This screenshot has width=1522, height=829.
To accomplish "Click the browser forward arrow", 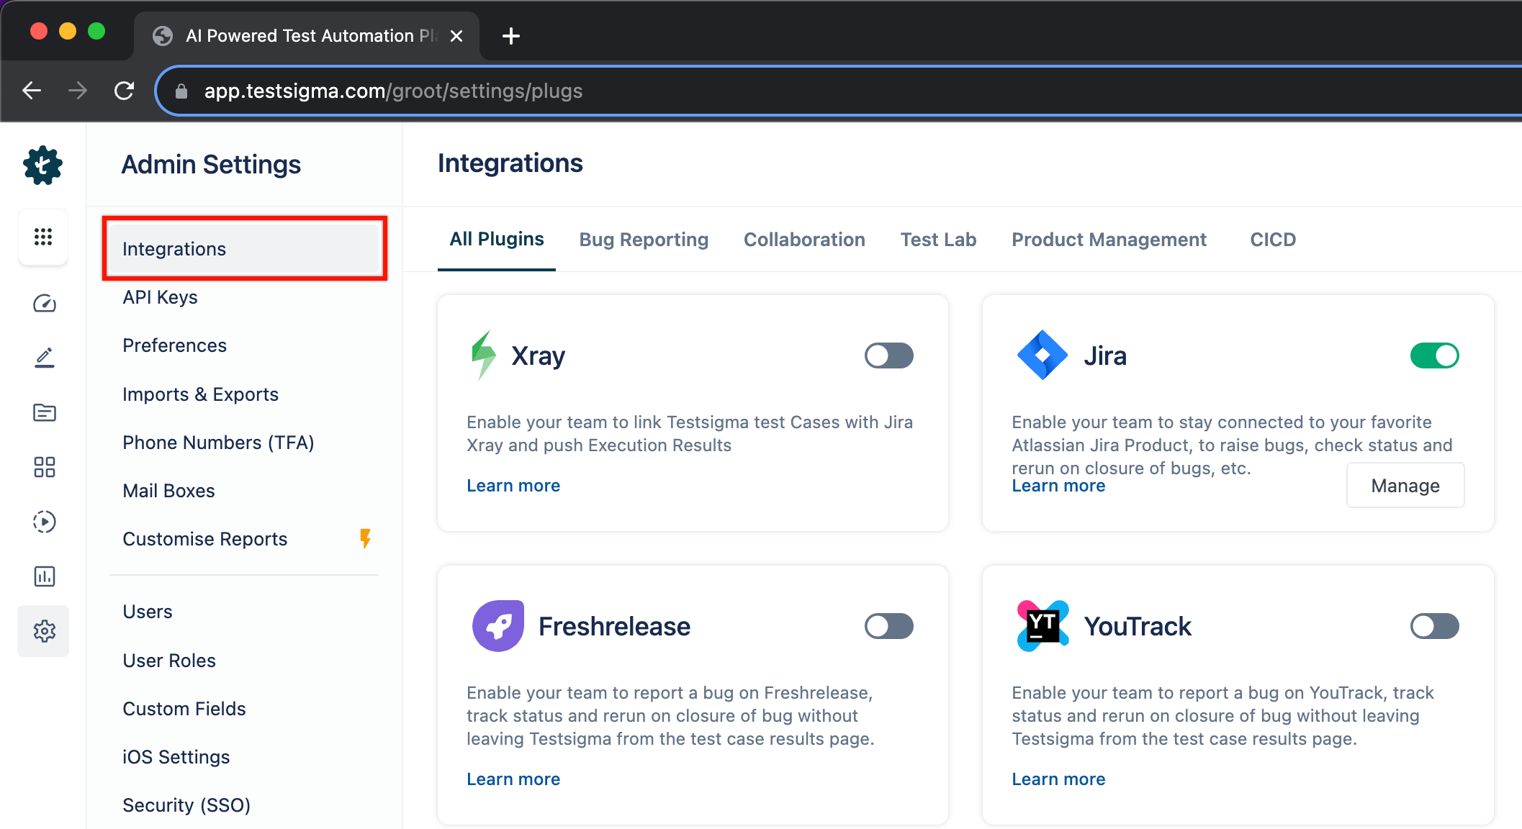I will (x=78, y=91).
